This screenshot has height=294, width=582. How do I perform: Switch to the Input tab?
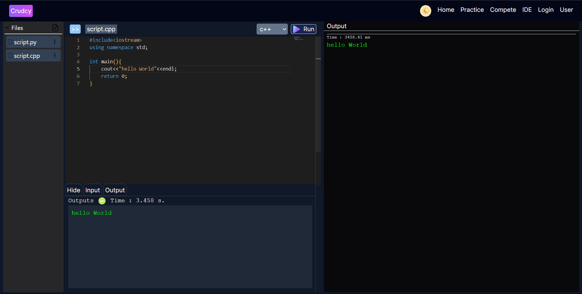pos(93,190)
